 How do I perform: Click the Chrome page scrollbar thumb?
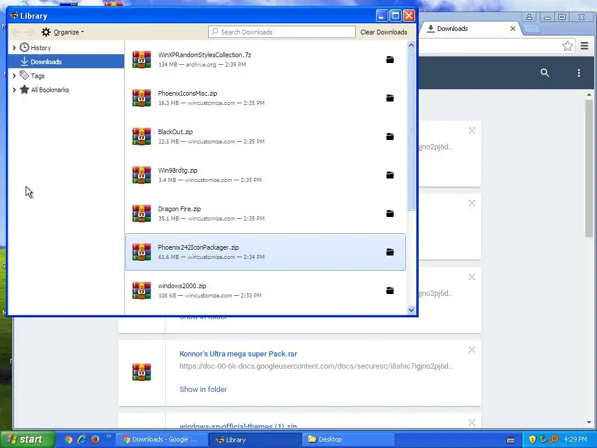pos(589,169)
